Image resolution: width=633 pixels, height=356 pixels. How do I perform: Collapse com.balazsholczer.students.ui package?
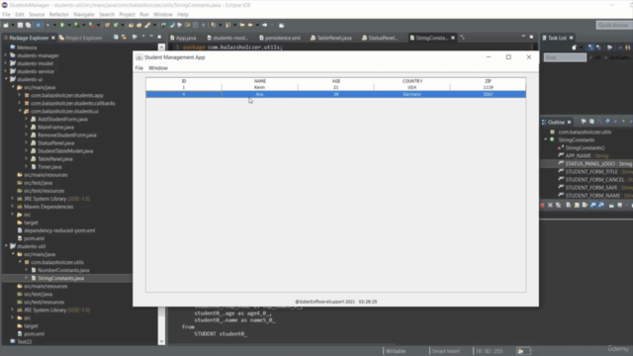tap(20, 111)
